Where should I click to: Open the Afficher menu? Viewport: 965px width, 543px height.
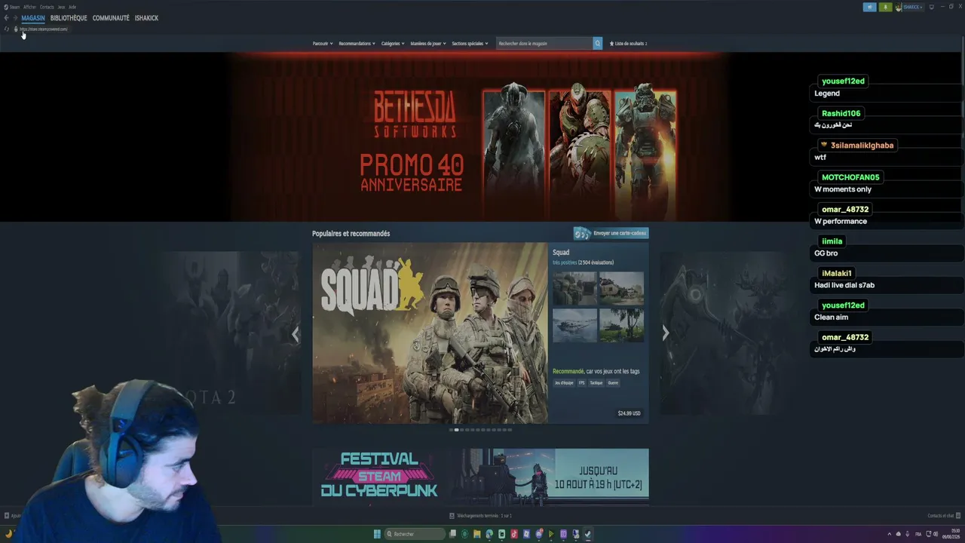pos(29,7)
